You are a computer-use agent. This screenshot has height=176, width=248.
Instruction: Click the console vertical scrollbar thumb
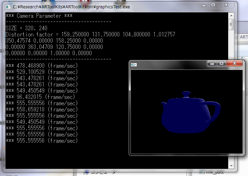231,24
